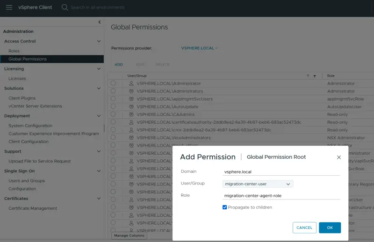The width and height of the screenshot is (374, 242).
Task: Click the group icon beside VSPHERE.LOCAL\AutoUpdate
Action: coord(131,107)
